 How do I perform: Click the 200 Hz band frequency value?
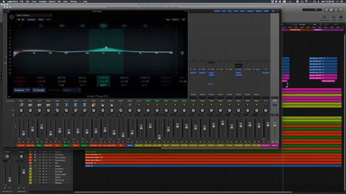point(62,78)
